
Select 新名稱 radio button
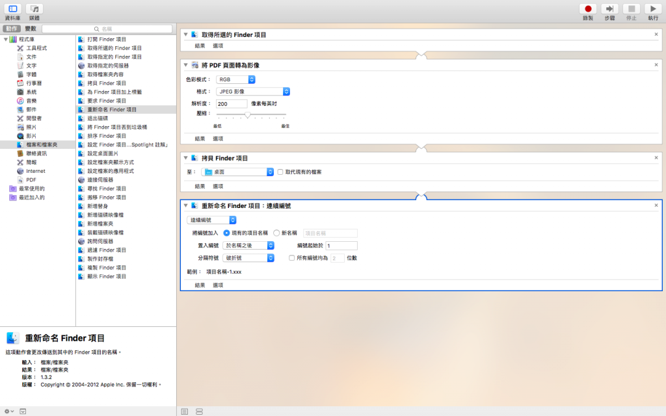click(276, 233)
